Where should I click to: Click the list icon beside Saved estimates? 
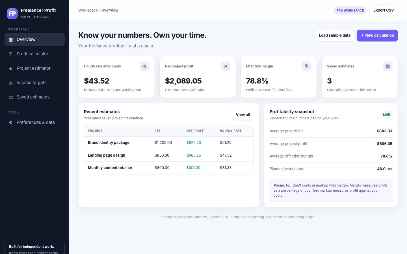pyautogui.click(x=11, y=97)
